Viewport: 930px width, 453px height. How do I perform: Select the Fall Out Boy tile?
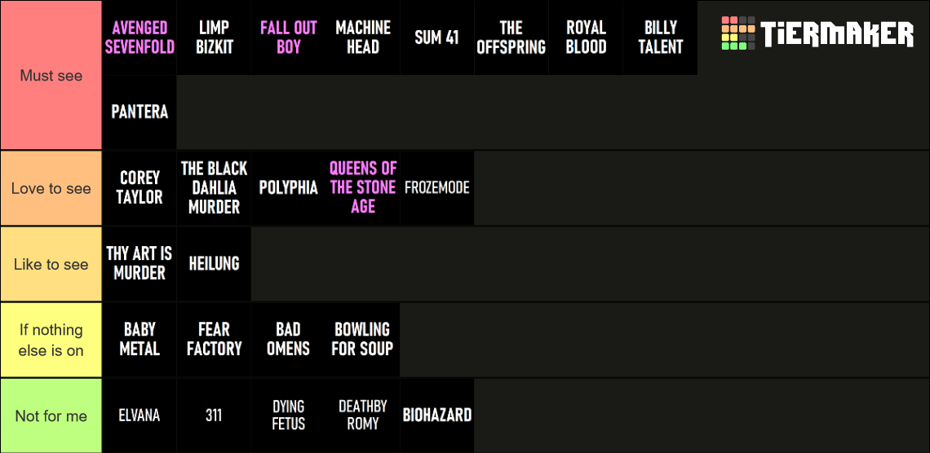(x=288, y=38)
